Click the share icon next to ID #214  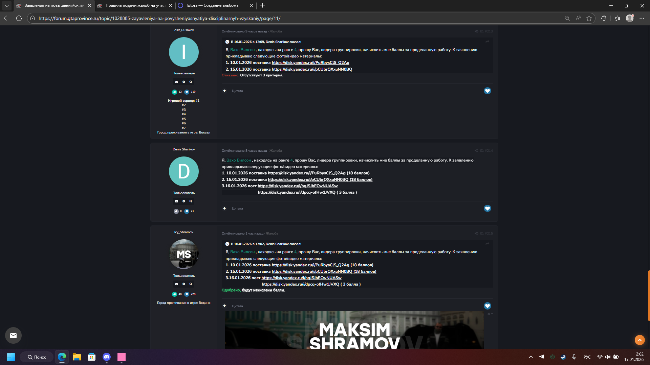coord(476,151)
